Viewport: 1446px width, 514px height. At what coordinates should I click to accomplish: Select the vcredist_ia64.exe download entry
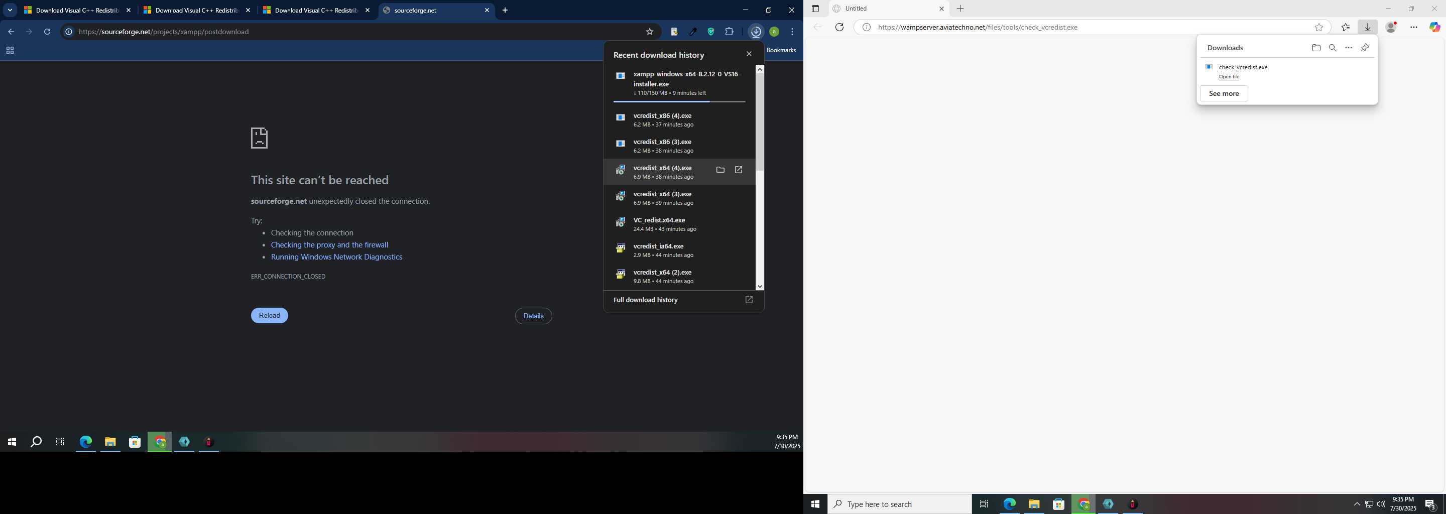click(679, 250)
